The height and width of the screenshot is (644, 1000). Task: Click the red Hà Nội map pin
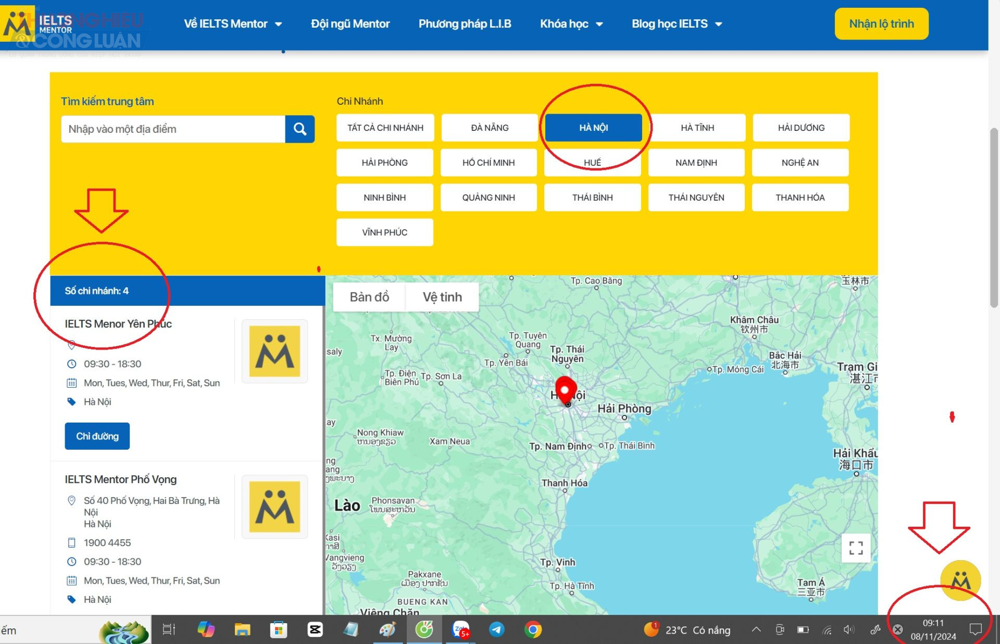565,390
